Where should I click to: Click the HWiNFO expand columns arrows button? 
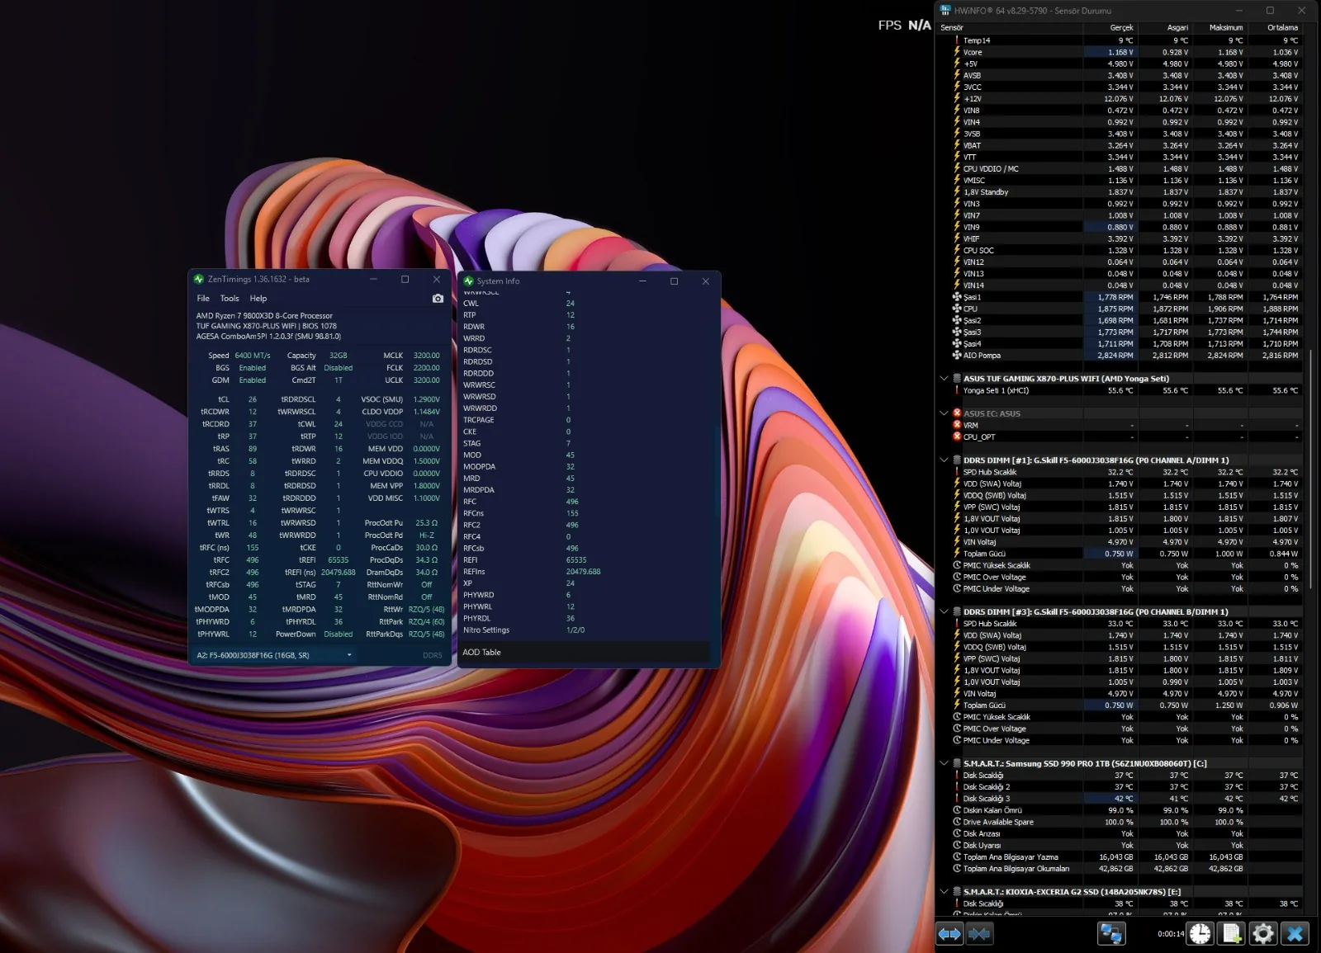[949, 934]
